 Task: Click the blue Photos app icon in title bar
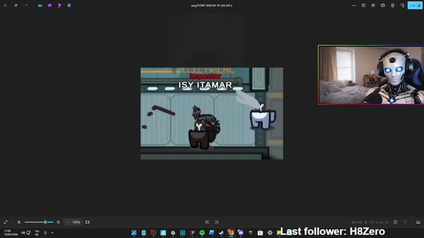69,5
